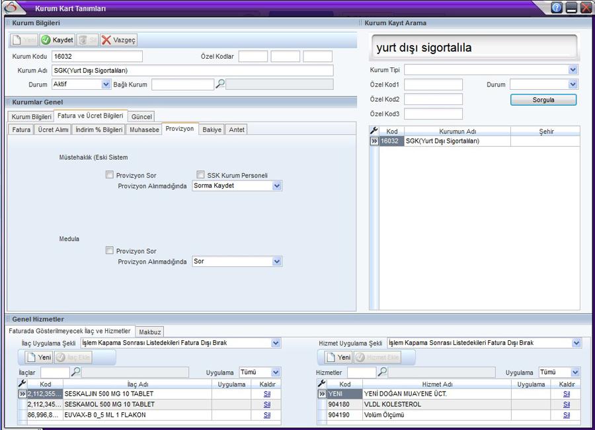Image resolution: width=595 pixels, height=430 pixels.
Task: Toggle SSK Kurum Personeli checkbox
Action: [201, 175]
